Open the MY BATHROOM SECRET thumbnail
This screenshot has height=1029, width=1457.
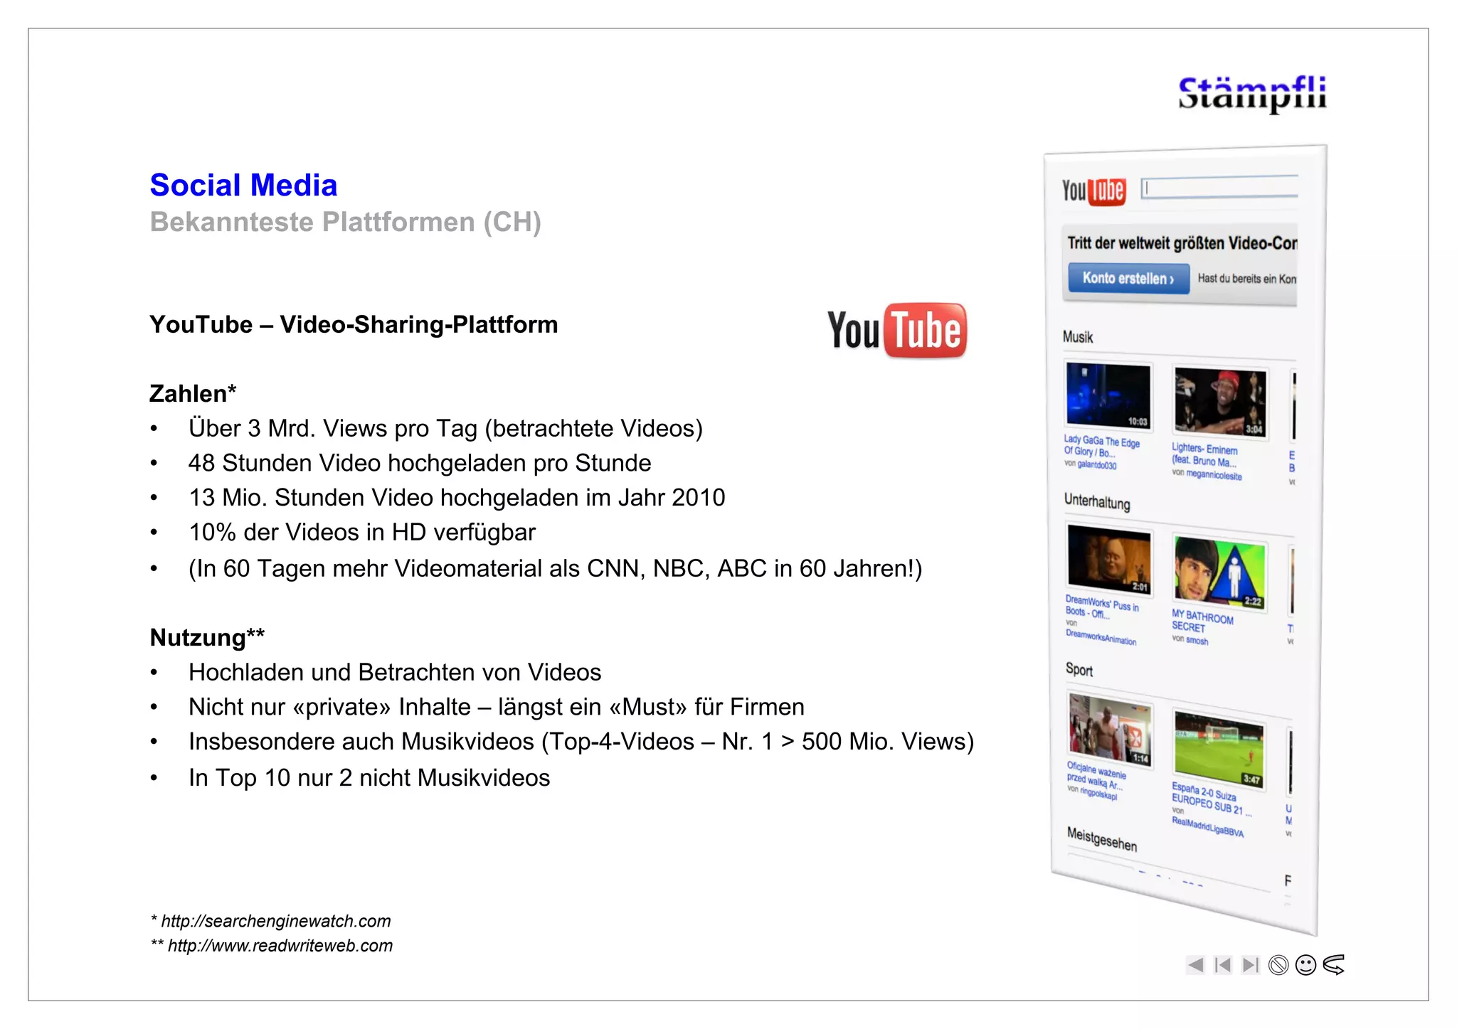coord(1219,573)
